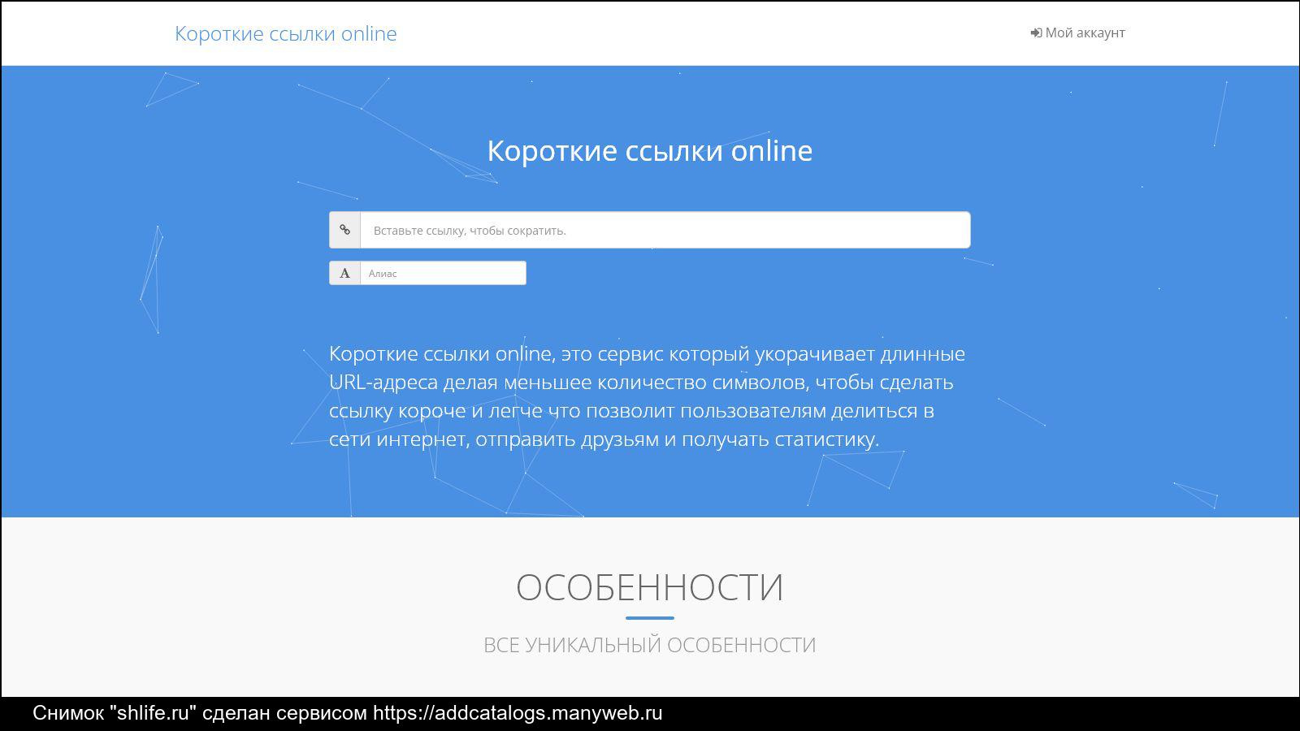Click the chain link icon beside URL field
Image resolution: width=1300 pixels, height=731 pixels.
coord(344,230)
